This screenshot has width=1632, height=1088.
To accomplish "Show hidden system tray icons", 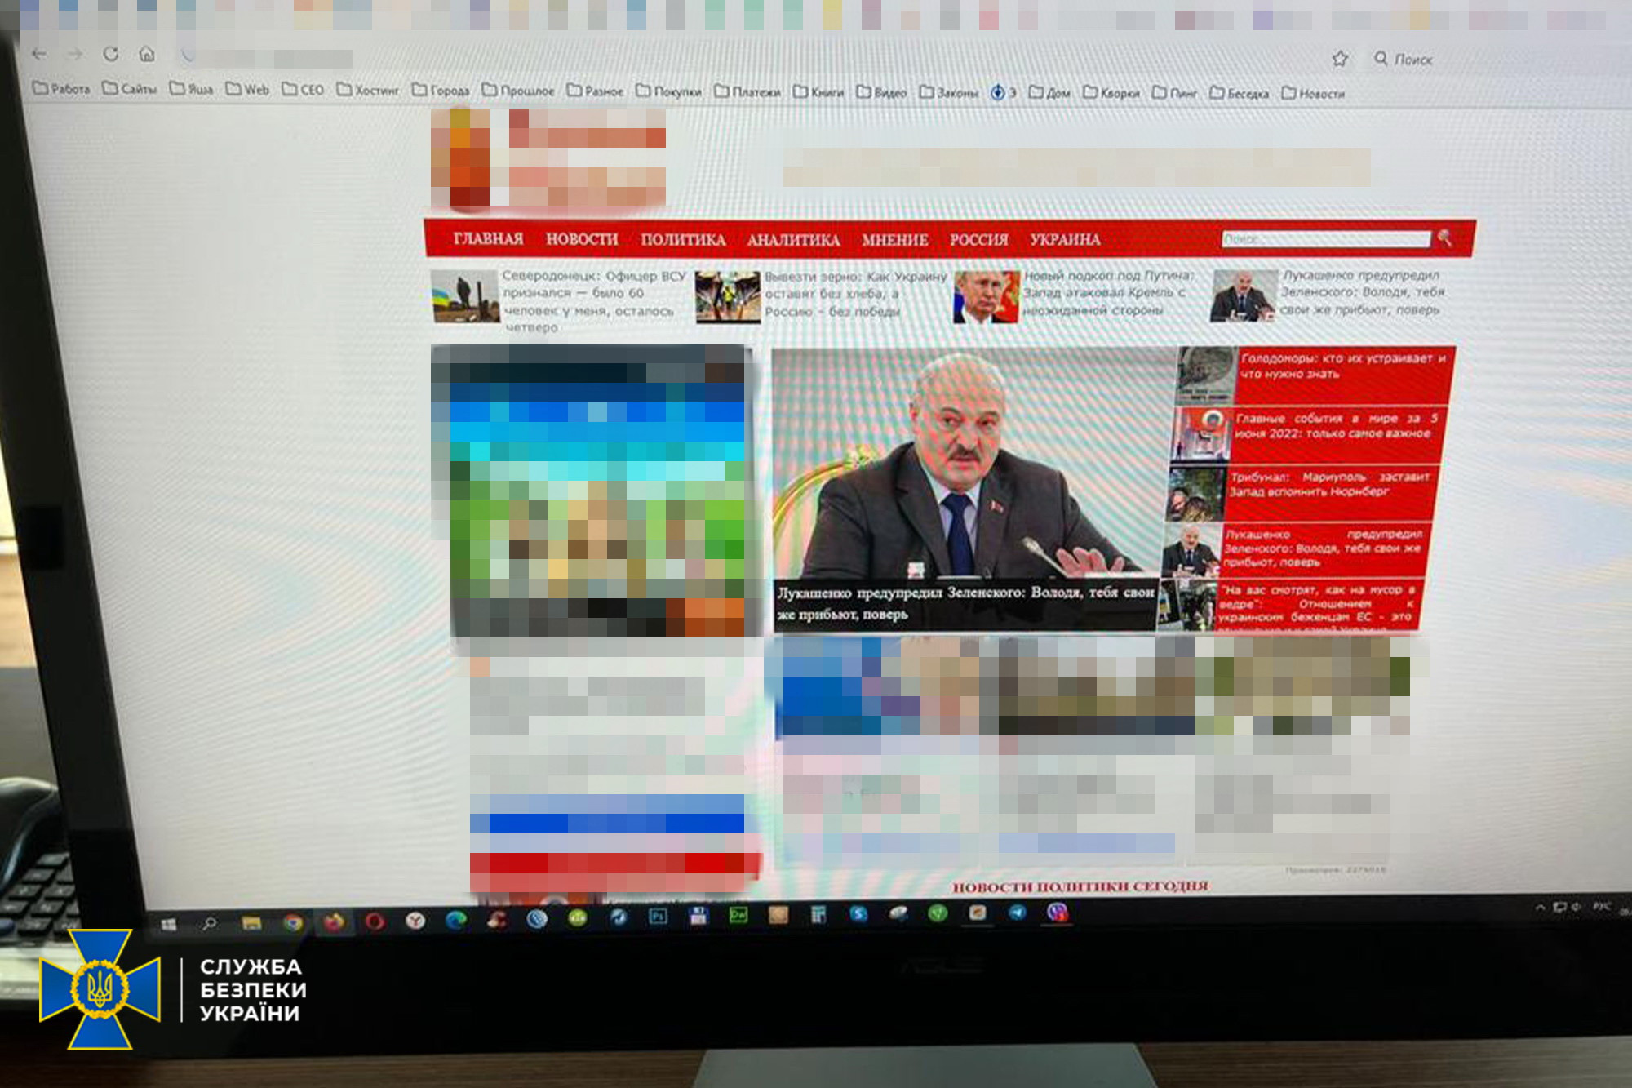I will [1540, 907].
